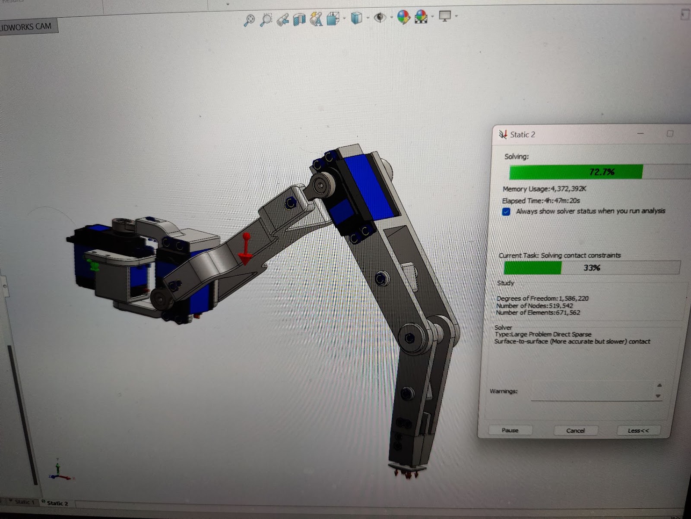Click the Static 2 dialog title icon
Viewport: 691px width, 519px height.
[503, 134]
